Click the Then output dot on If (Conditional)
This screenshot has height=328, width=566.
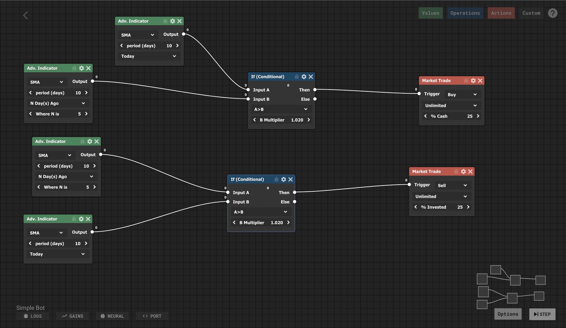click(x=315, y=90)
